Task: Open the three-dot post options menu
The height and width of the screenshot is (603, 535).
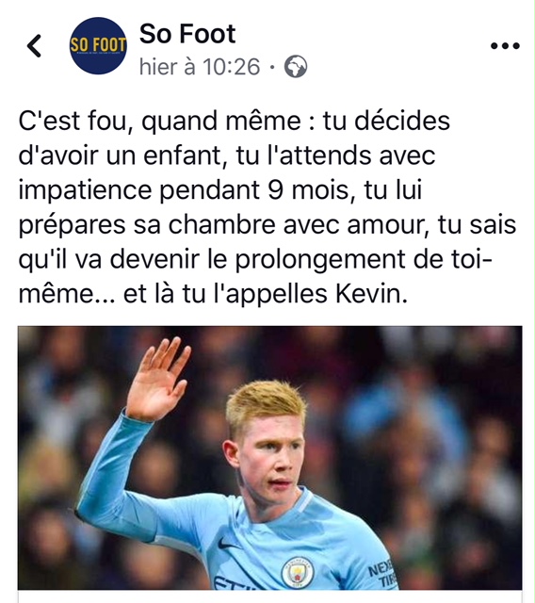Action: point(505,46)
